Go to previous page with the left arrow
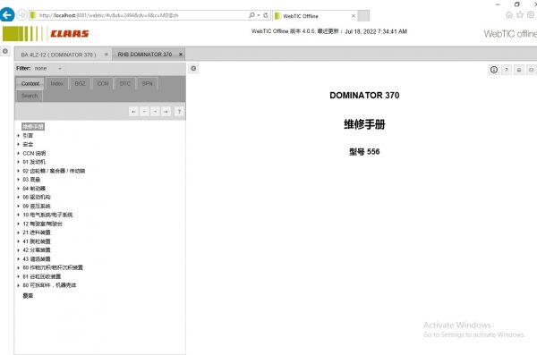 pyautogui.click(x=144, y=112)
